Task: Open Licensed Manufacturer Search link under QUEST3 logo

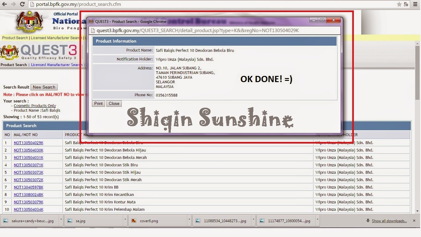Action: tap(57, 65)
